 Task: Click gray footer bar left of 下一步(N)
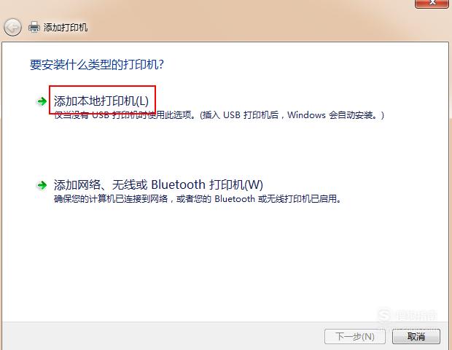pyautogui.click(x=161, y=336)
